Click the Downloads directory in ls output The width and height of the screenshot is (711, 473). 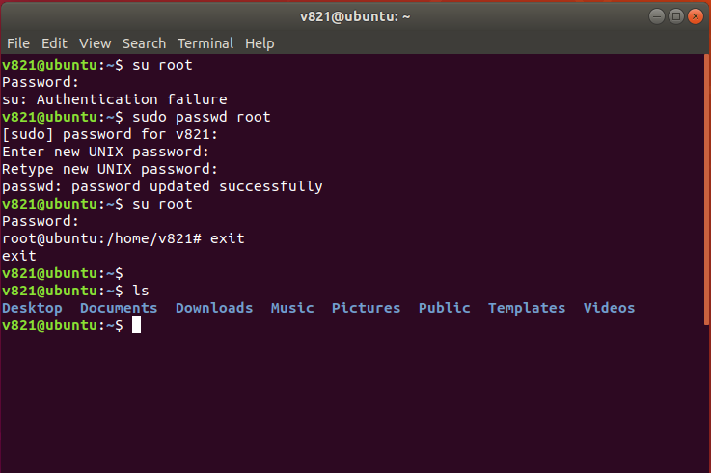(x=214, y=308)
